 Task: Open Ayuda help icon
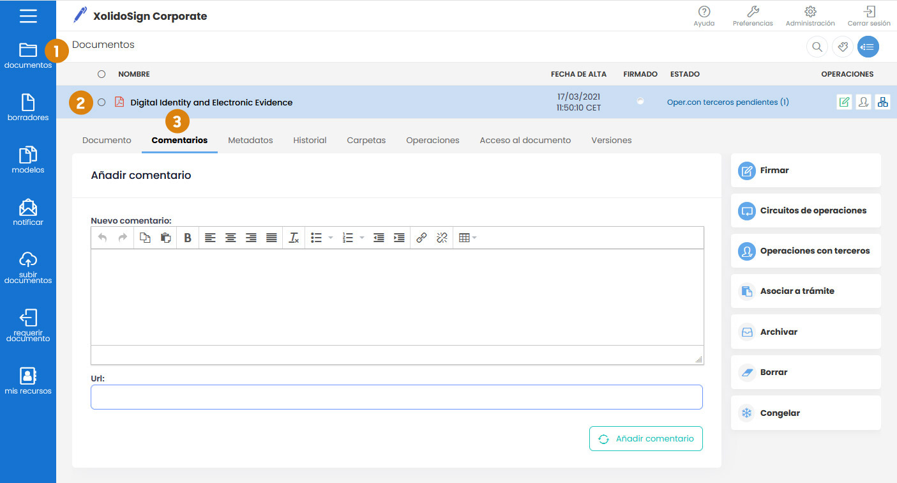[x=704, y=16]
